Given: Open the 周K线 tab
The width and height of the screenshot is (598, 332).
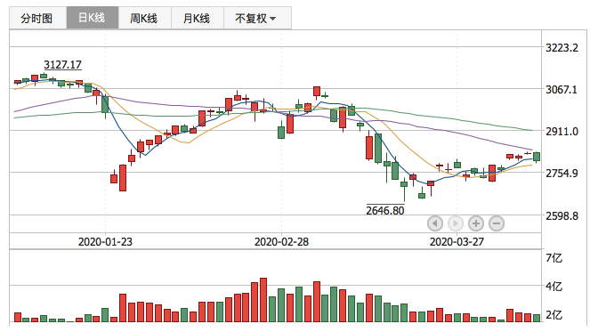Looking at the screenshot, I should coord(144,18).
